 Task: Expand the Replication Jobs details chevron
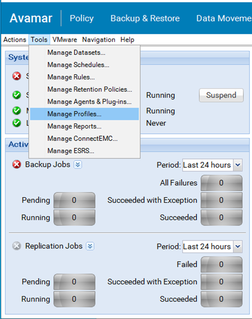tap(90, 246)
